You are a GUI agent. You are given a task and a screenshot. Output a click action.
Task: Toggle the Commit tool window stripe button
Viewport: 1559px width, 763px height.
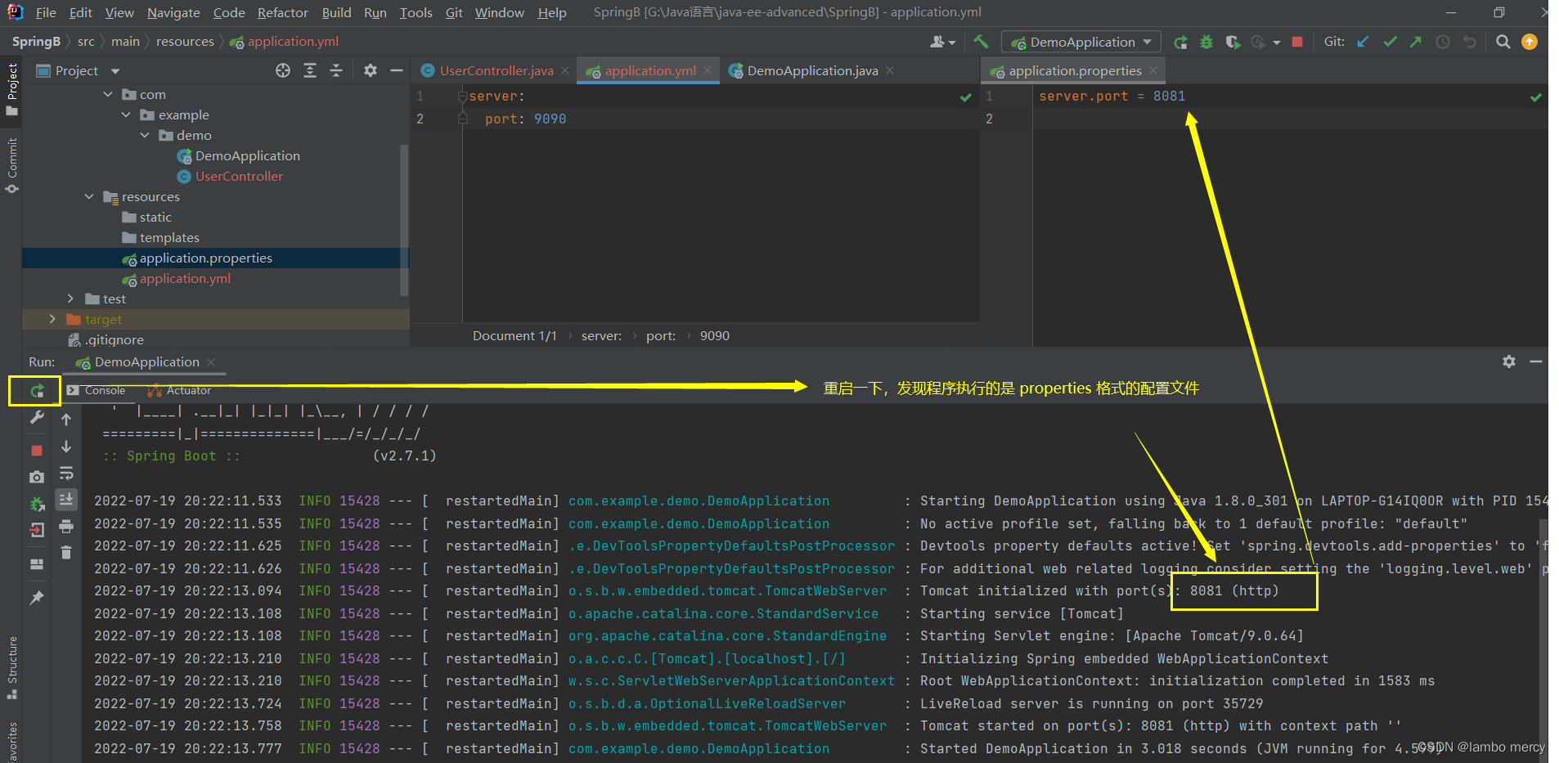(11, 165)
